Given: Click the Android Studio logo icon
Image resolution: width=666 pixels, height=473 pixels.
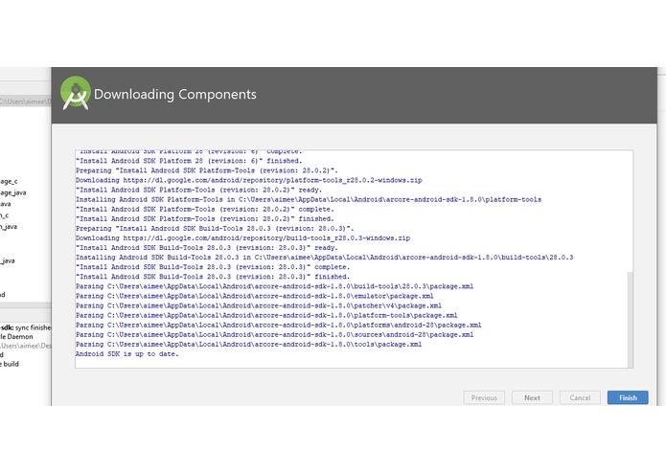Looking at the screenshot, I should point(76,93).
